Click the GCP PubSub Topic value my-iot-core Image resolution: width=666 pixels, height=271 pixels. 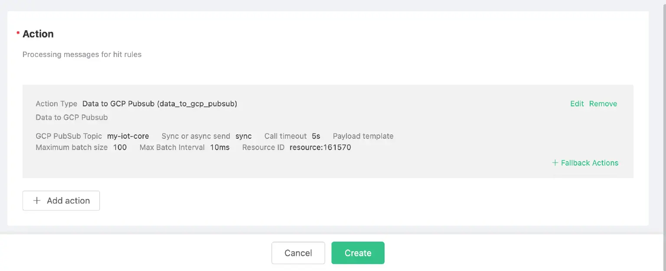[127, 136]
